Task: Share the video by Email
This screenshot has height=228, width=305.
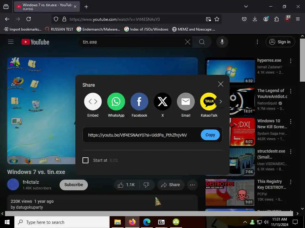Action: click(186, 102)
